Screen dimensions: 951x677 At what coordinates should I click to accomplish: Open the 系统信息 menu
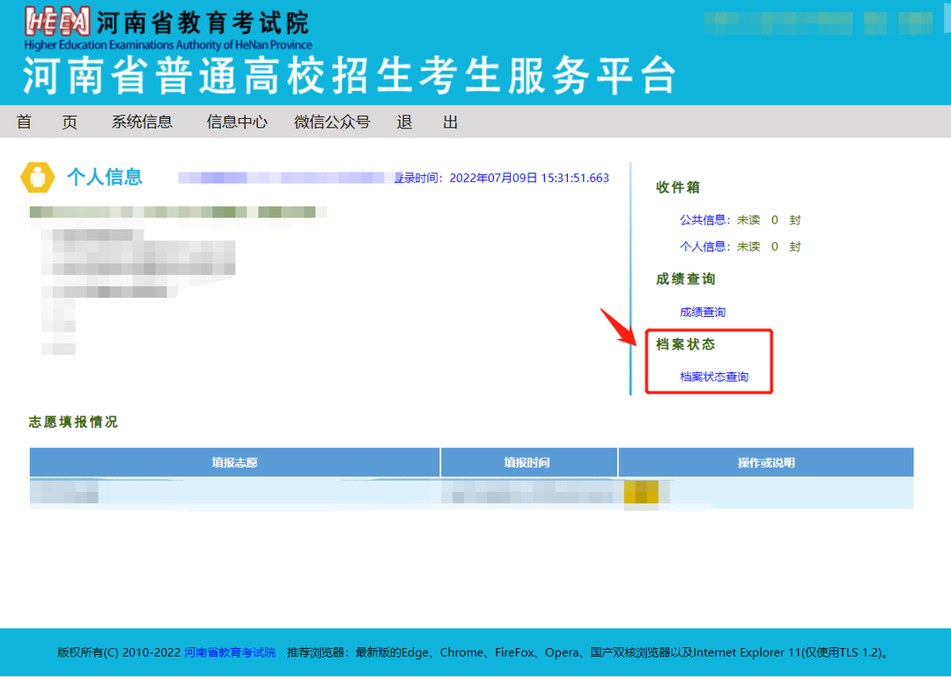pyautogui.click(x=141, y=121)
